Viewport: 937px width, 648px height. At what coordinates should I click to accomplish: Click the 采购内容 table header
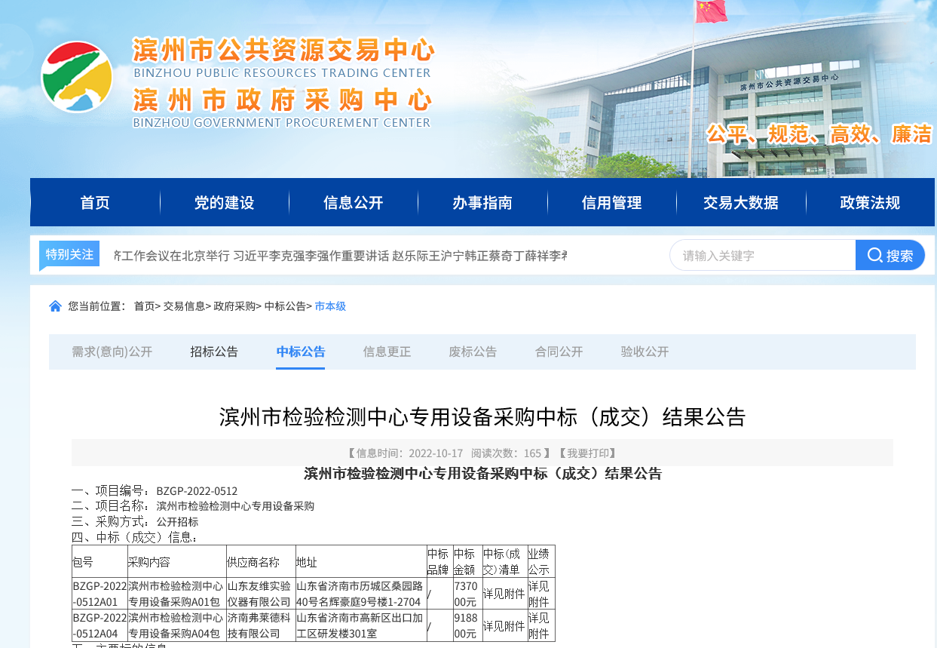point(176,562)
